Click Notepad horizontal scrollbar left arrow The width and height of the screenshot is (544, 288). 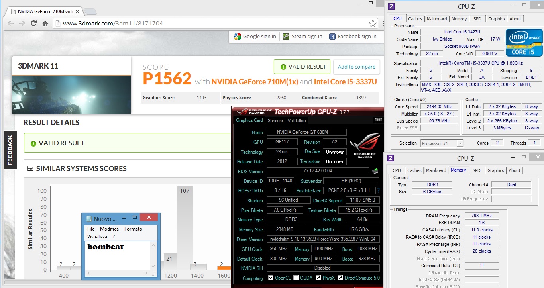[89, 273]
